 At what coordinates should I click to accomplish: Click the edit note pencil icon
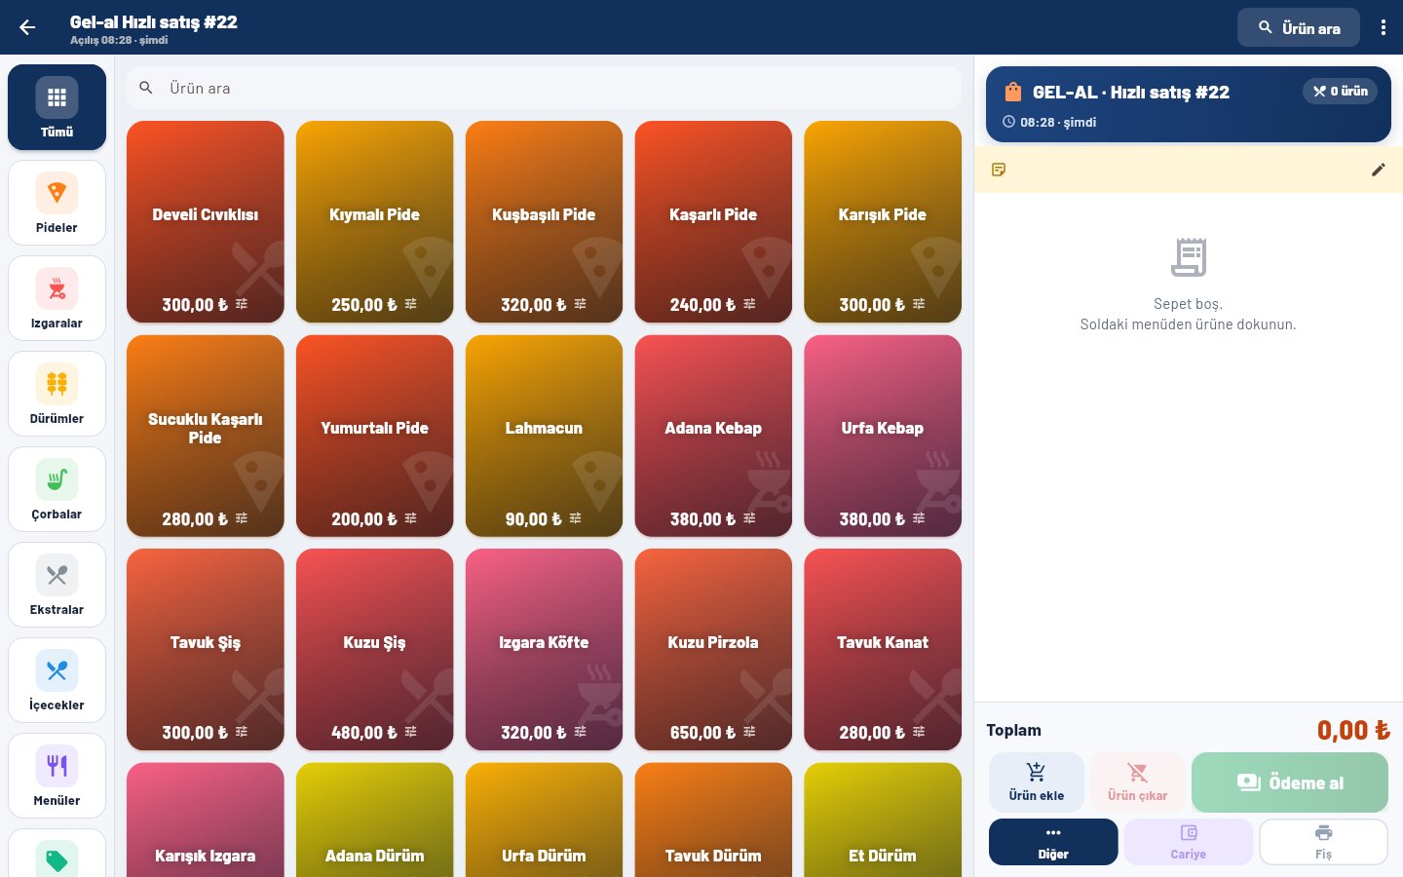[1378, 170]
